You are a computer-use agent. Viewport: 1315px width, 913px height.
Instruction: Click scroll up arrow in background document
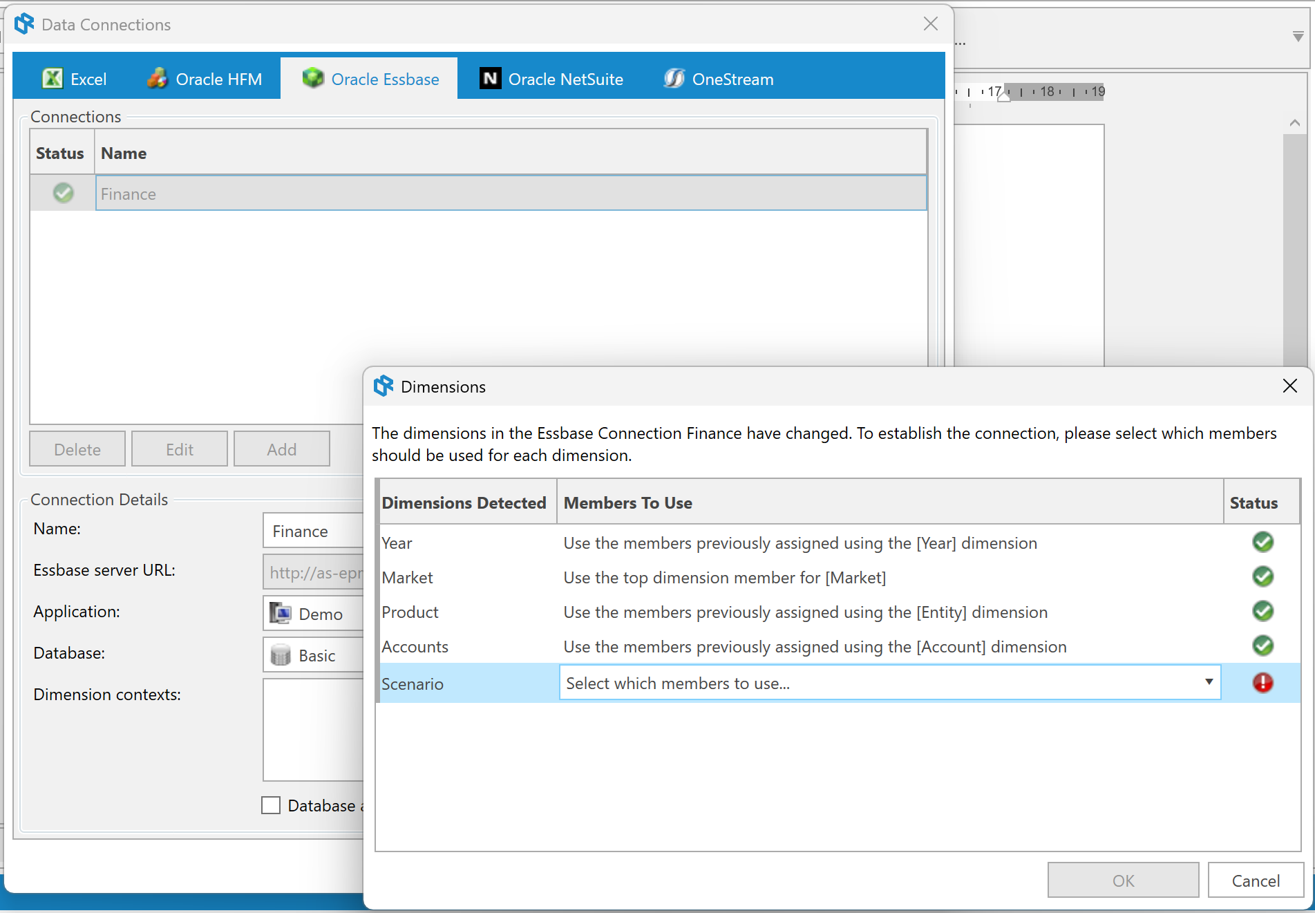coord(1295,123)
